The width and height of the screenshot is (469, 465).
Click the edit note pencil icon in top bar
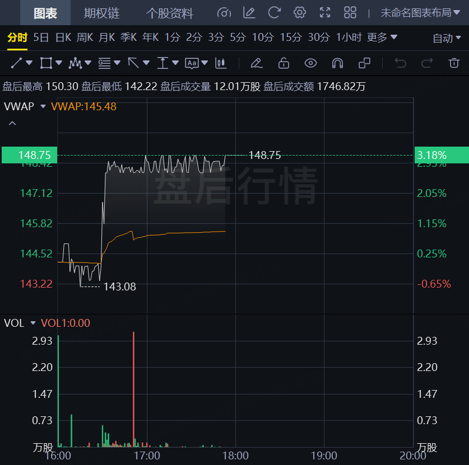[249, 12]
